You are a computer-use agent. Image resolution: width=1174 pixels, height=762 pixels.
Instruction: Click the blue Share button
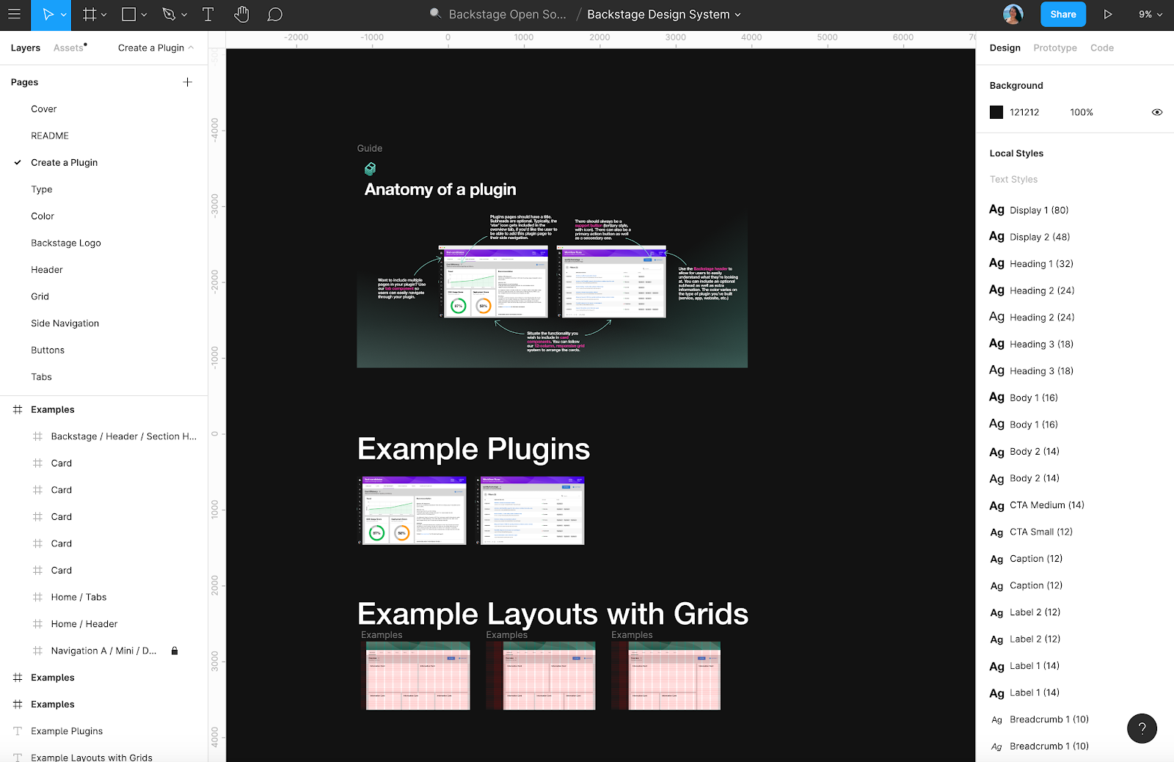tap(1062, 15)
